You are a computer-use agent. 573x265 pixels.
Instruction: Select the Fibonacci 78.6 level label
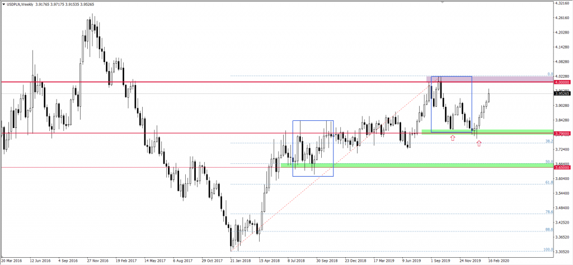(x=549, y=212)
